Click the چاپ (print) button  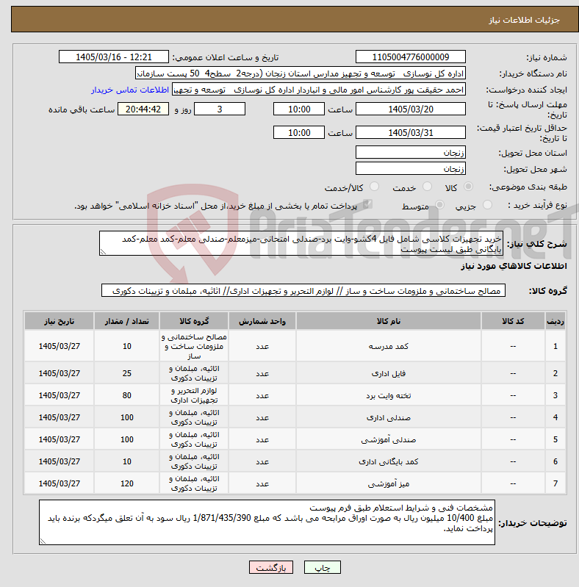tap(323, 568)
